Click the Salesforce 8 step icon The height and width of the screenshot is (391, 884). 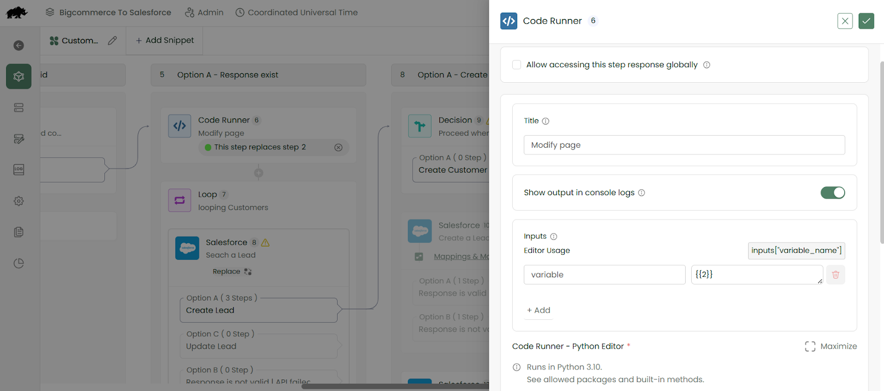[187, 248]
